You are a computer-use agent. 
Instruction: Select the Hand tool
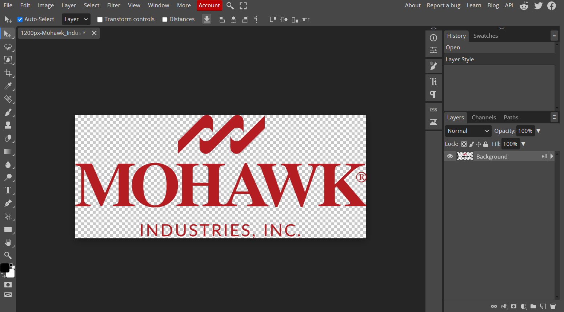[8, 242]
